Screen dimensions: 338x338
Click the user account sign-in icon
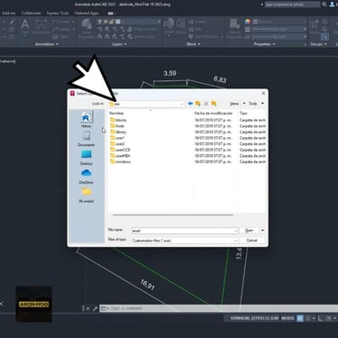pos(333,5)
